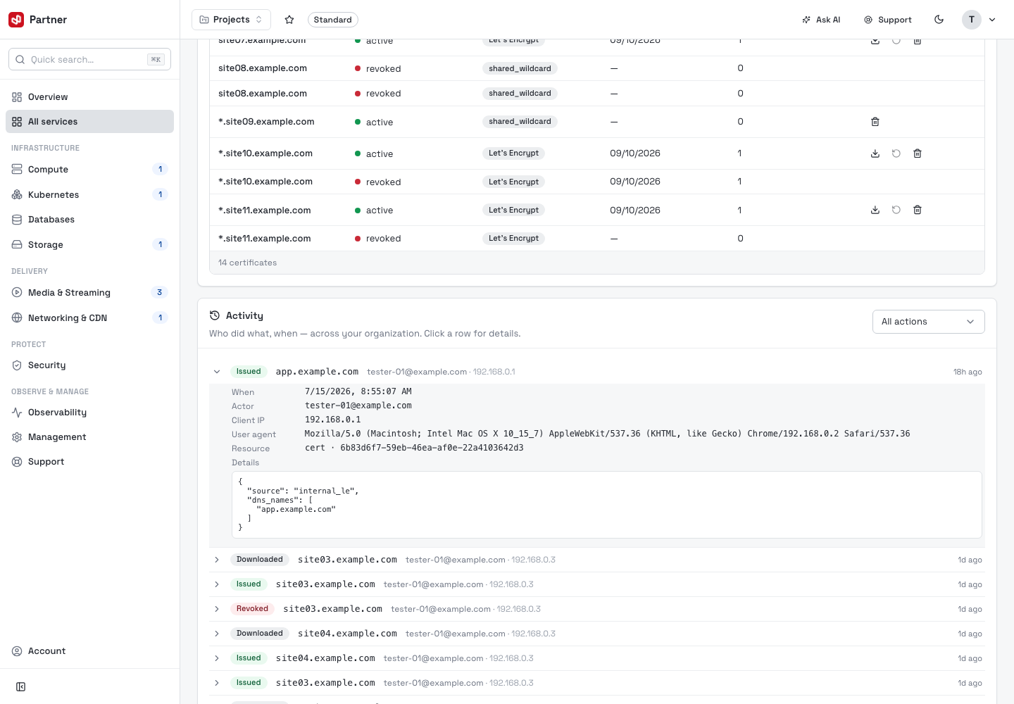Click the Storage count badge 1
1014x704 pixels.
click(x=160, y=245)
